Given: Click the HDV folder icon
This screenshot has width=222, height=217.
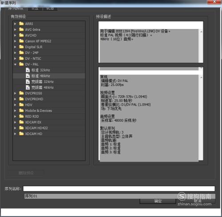Looking at the screenshot, I should tap(21, 105).
